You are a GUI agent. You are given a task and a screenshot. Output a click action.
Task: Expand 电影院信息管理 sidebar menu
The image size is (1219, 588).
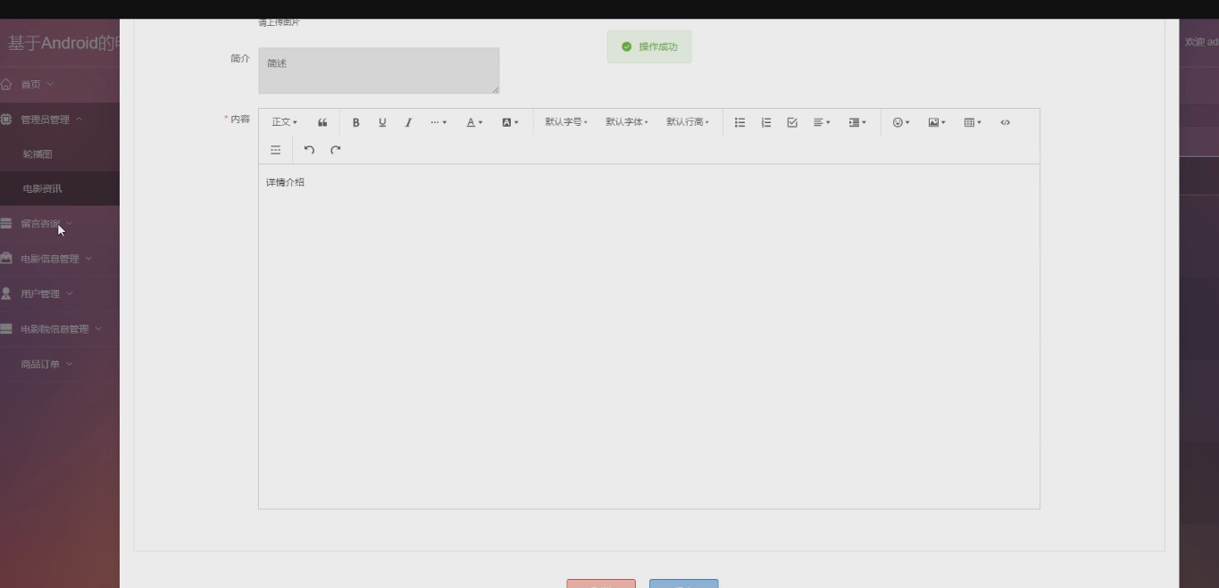coord(59,329)
